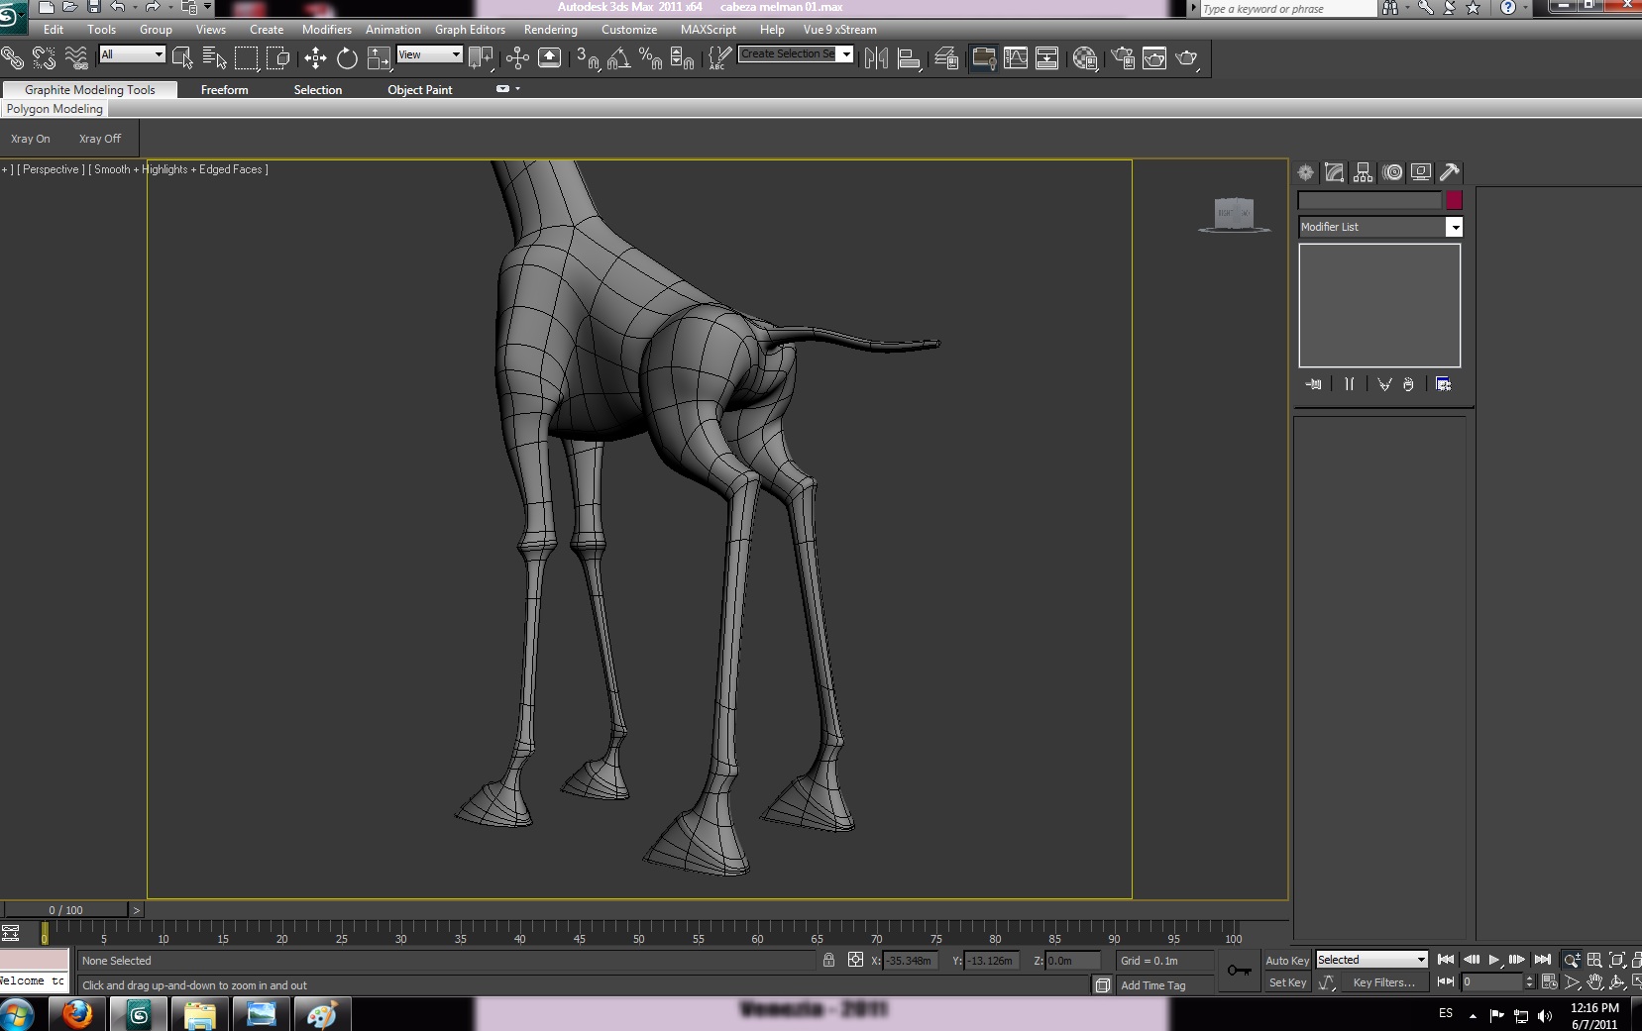This screenshot has width=1642, height=1031.
Task: Open Curve Editor from main toolbar
Action: [1016, 58]
